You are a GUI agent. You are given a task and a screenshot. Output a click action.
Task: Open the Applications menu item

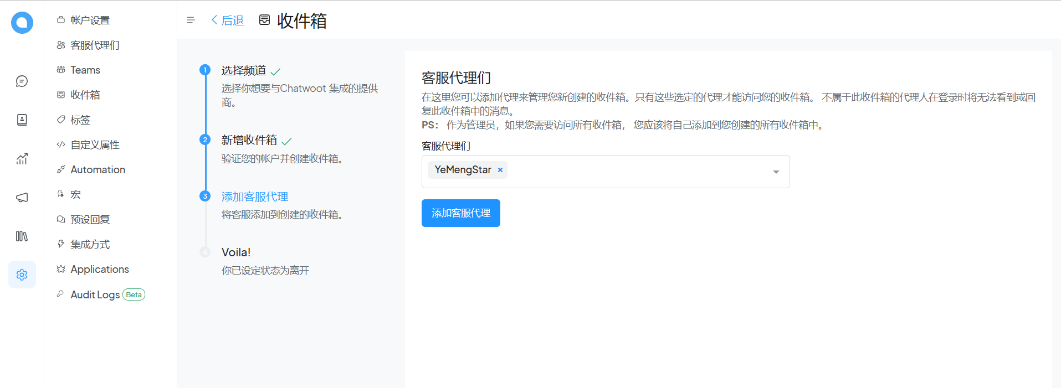(99, 270)
